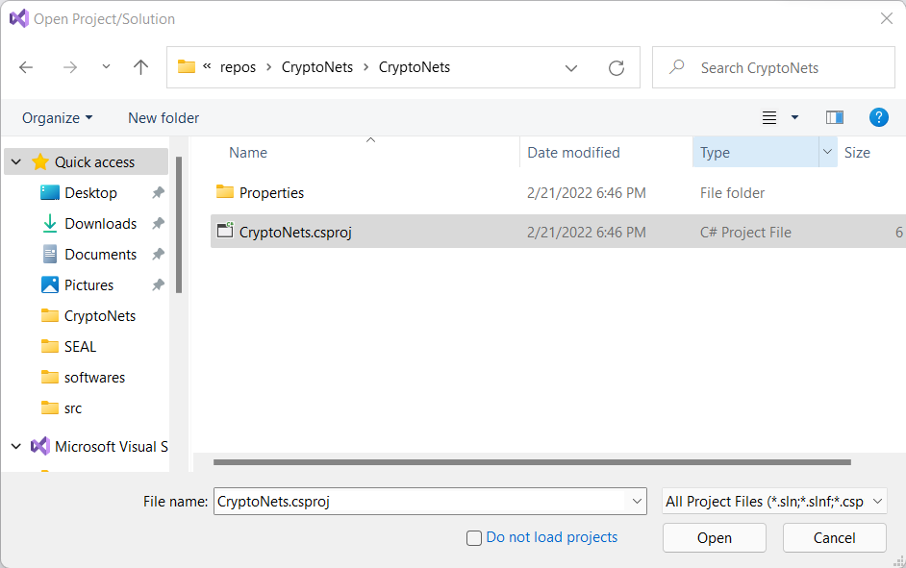
Task: Select the Downloads quick access item
Action: point(100,223)
